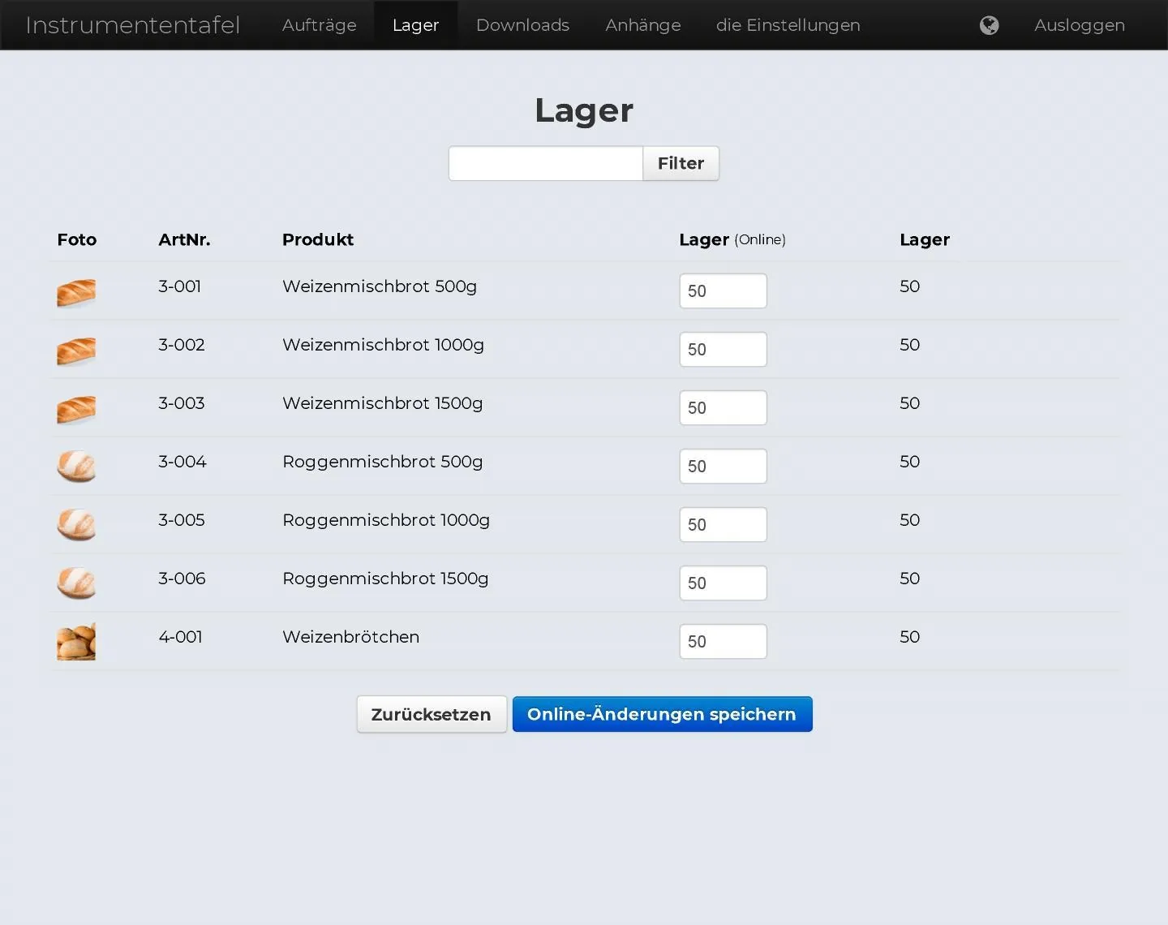Open the photo of Roggenmischbrot 1500g
The width and height of the screenshot is (1168, 925).
coord(76,583)
